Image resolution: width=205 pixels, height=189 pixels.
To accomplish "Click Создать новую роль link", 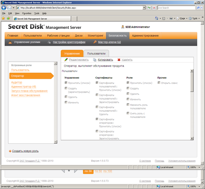I will point(25,151).
